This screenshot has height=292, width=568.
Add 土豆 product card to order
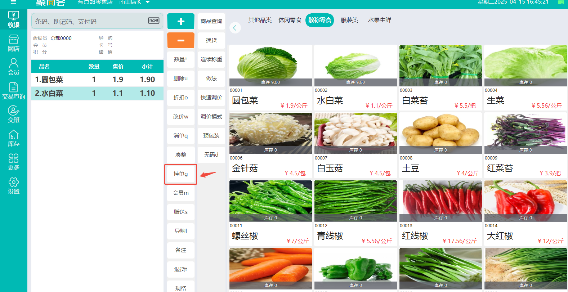(x=440, y=145)
